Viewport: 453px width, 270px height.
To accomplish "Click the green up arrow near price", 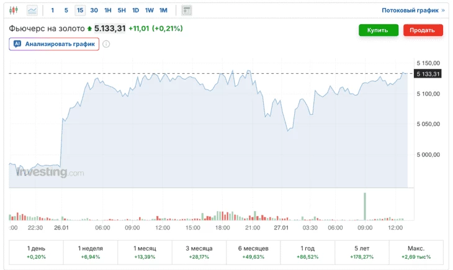I will coord(89,29).
